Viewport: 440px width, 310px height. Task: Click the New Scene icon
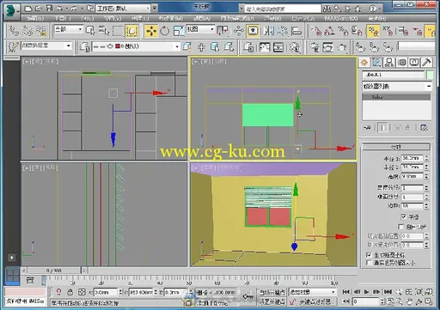pos(28,9)
